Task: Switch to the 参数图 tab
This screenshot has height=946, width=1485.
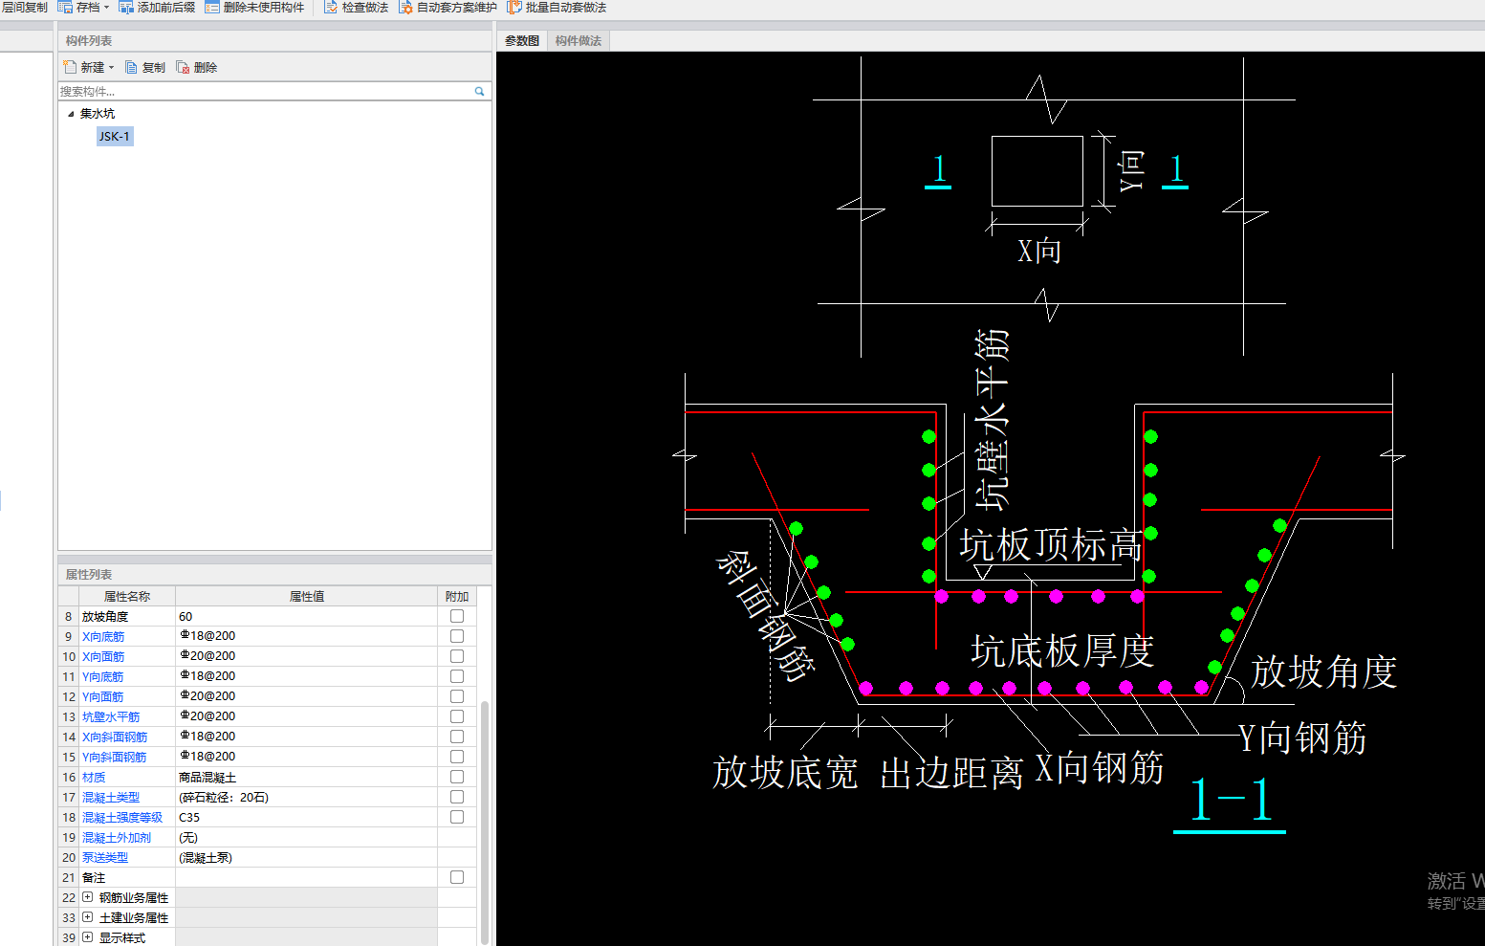Action: pyautogui.click(x=522, y=40)
